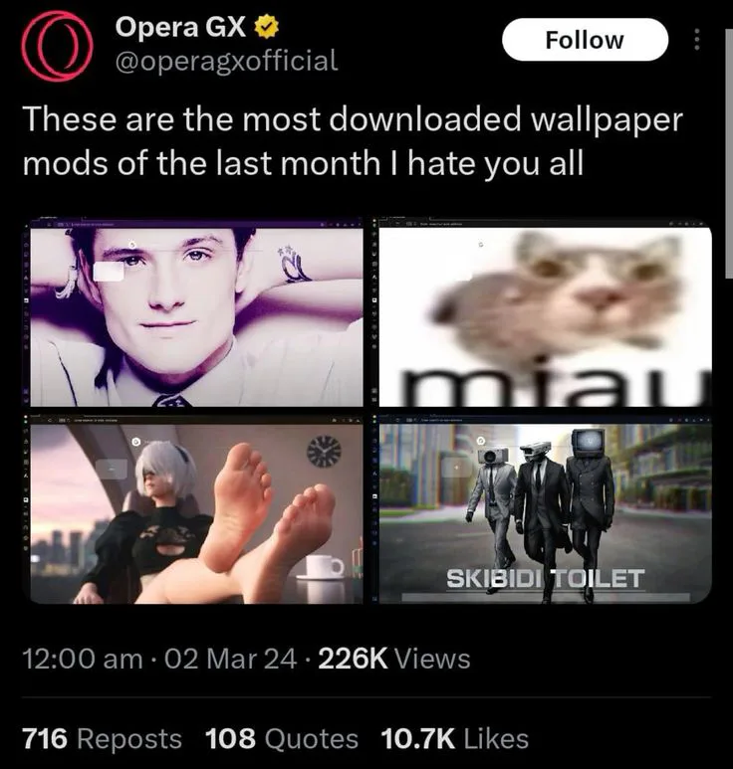The image size is (733, 769).
Task: Follow the Opera GX account
Action: 585,40
